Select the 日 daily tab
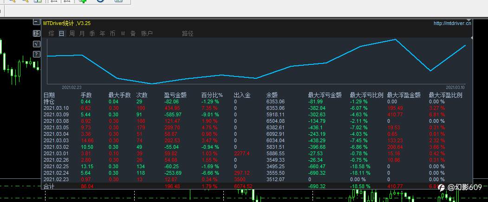This screenshot has width=488, height=202. click(62, 33)
